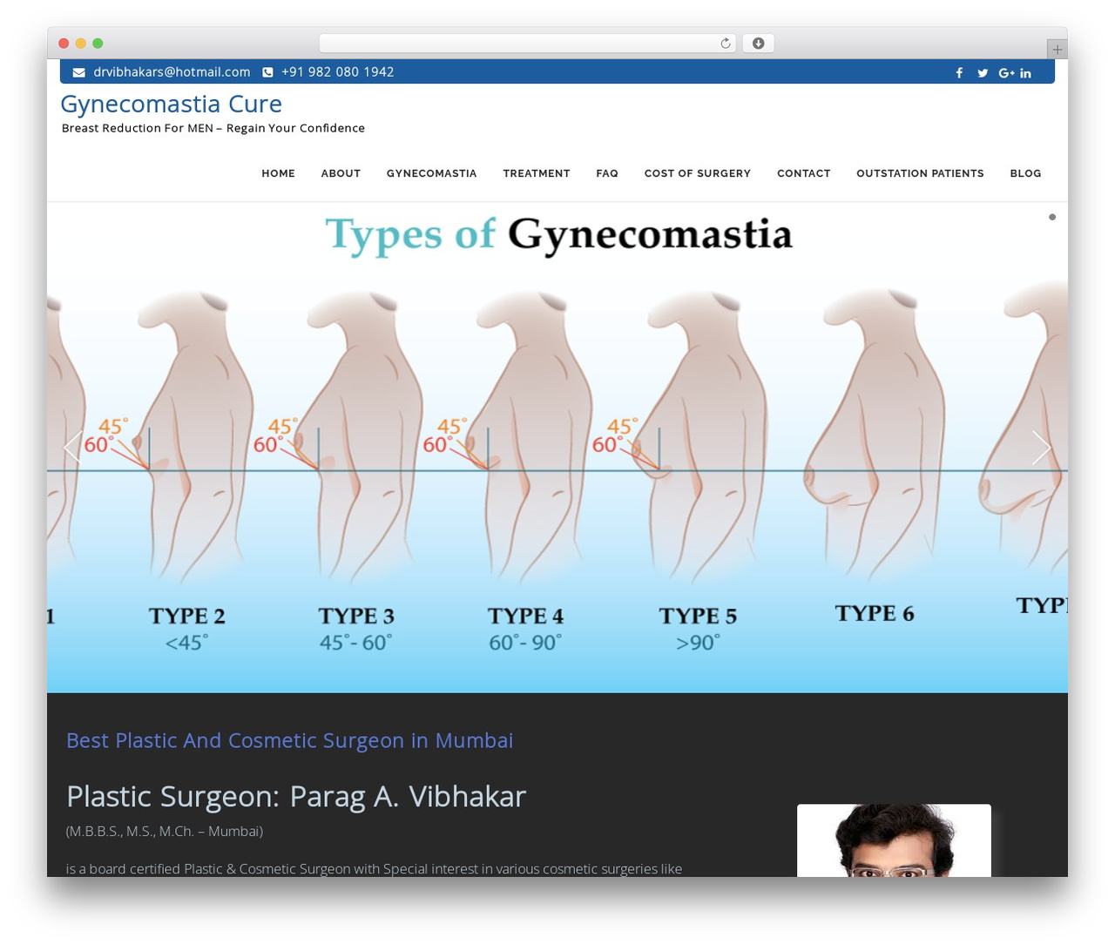The width and height of the screenshot is (1115, 944).
Task: Click the Breast Reduction For MEN tagline
Action: 213,128
